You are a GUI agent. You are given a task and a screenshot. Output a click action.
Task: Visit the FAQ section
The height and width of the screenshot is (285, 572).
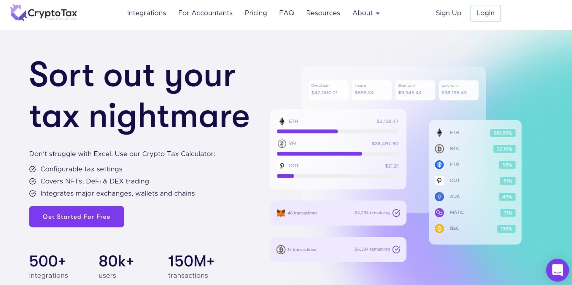point(286,13)
